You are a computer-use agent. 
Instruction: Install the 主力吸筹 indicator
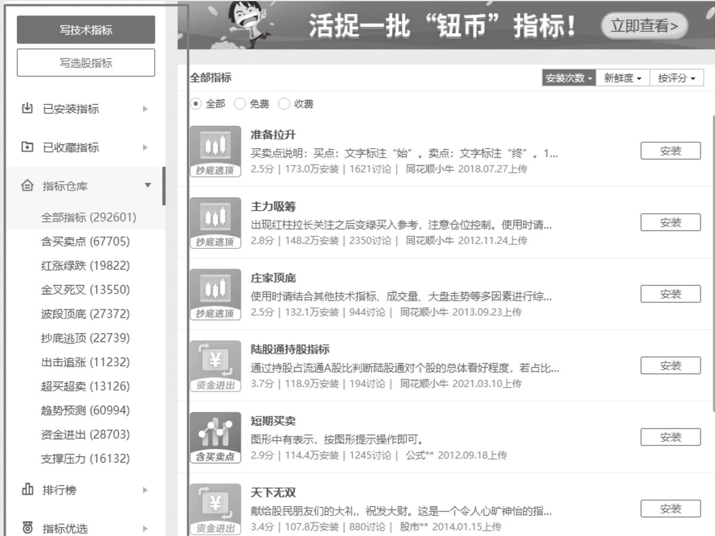670,222
